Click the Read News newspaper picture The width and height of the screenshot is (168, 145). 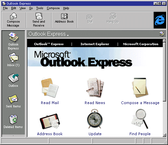tap(95, 87)
